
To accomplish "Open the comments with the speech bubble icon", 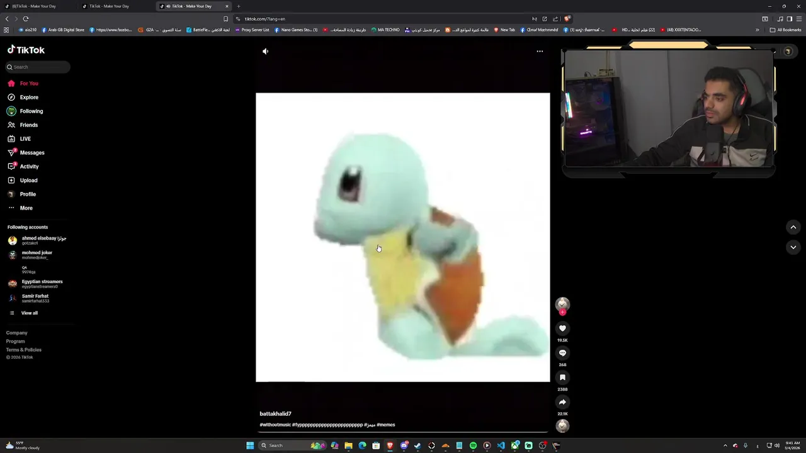I will pyautogui.click(x=562, y=353).
